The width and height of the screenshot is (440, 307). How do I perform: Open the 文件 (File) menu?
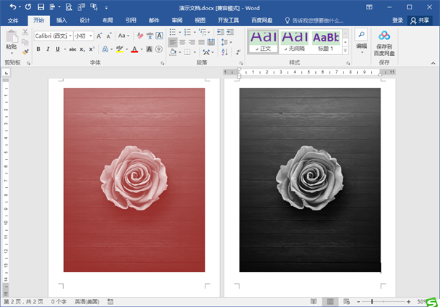tap(13, 20)
